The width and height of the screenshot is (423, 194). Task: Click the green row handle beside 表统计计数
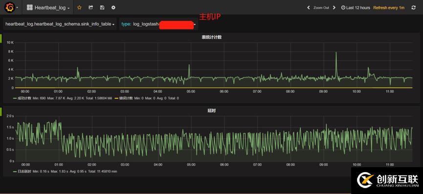pyautogui.click(x=1, y=39)
